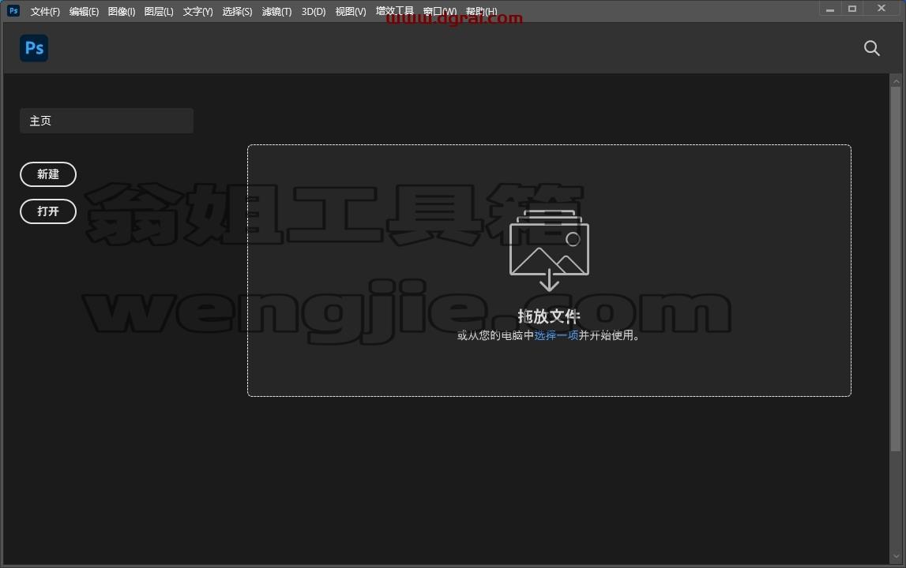Image resolution: width=906 pixels, height=568 pixels.
Task: Select the 主页 tab in sidebar
Action: point(107,121)
